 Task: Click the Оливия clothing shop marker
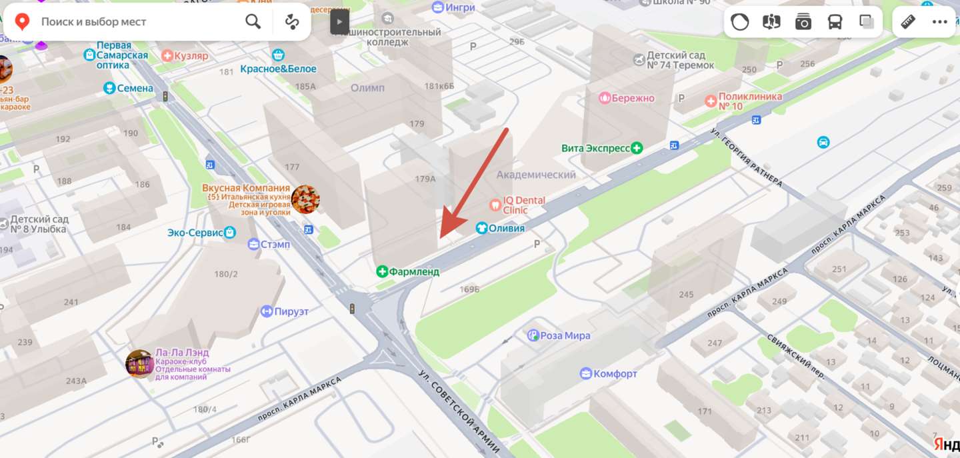tap(482, 228)
